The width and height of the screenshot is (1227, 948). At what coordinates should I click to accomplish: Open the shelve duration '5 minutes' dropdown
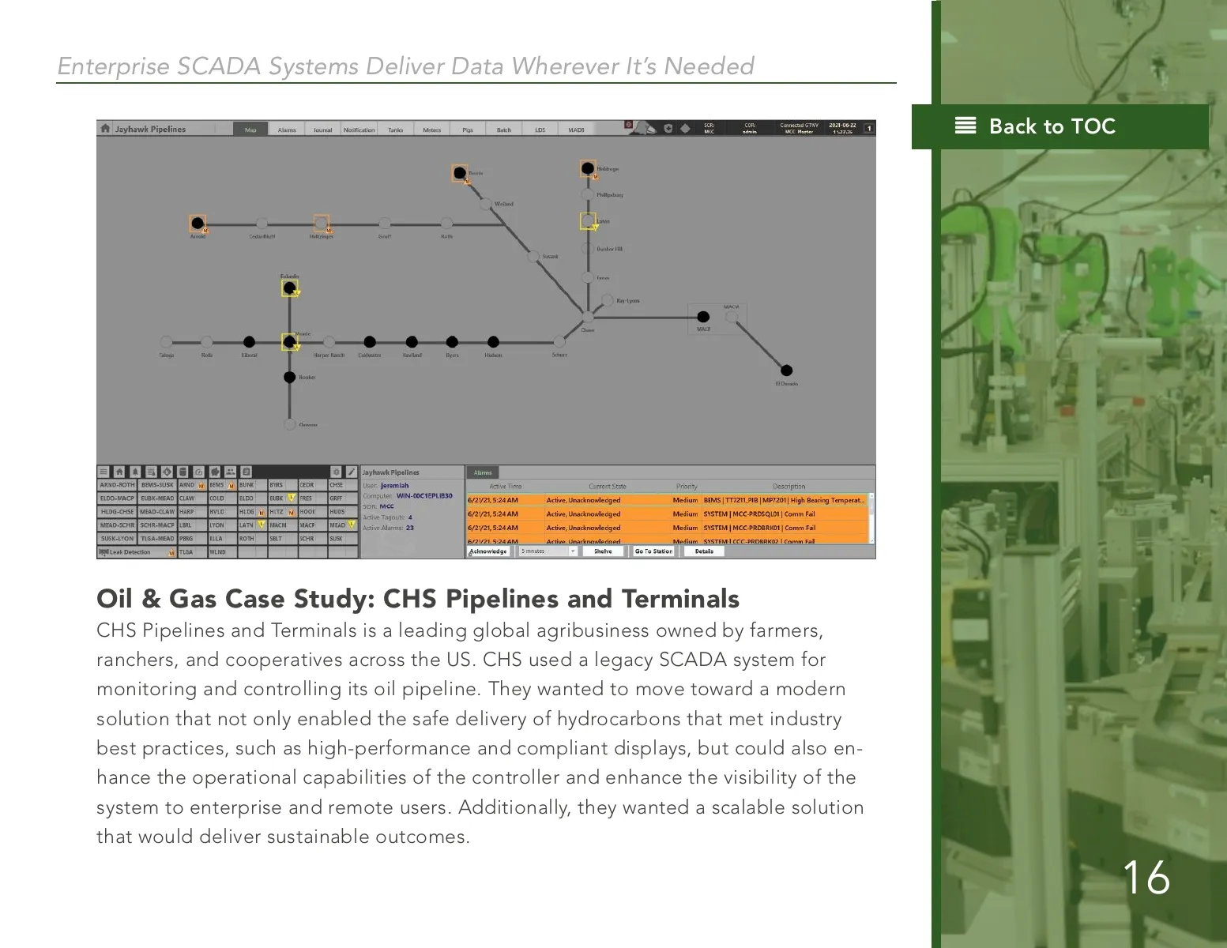pos(548,551)
